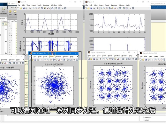The width and height of the screenshot is (166, 124).
Task: Open File menu in Figure 1
Action: pyautogui.click(x=19, y=5)
